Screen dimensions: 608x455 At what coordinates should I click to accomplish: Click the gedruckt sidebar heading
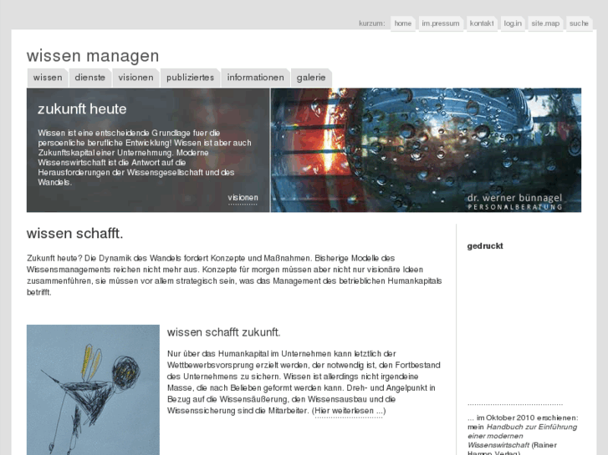coord(485,246)
